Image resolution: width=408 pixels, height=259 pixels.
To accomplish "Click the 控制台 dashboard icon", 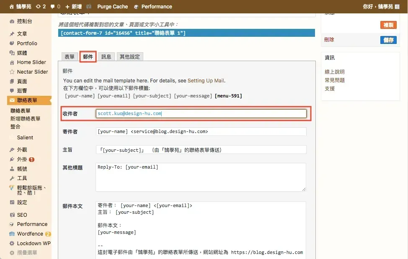I will coord(12,21).
